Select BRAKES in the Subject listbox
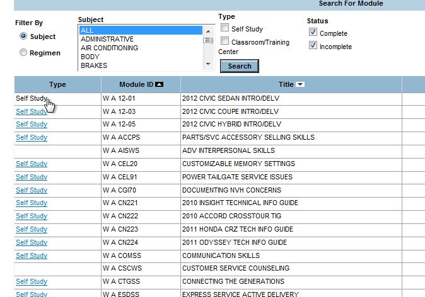Screen dimensions: 425x297 pos(94,65)
